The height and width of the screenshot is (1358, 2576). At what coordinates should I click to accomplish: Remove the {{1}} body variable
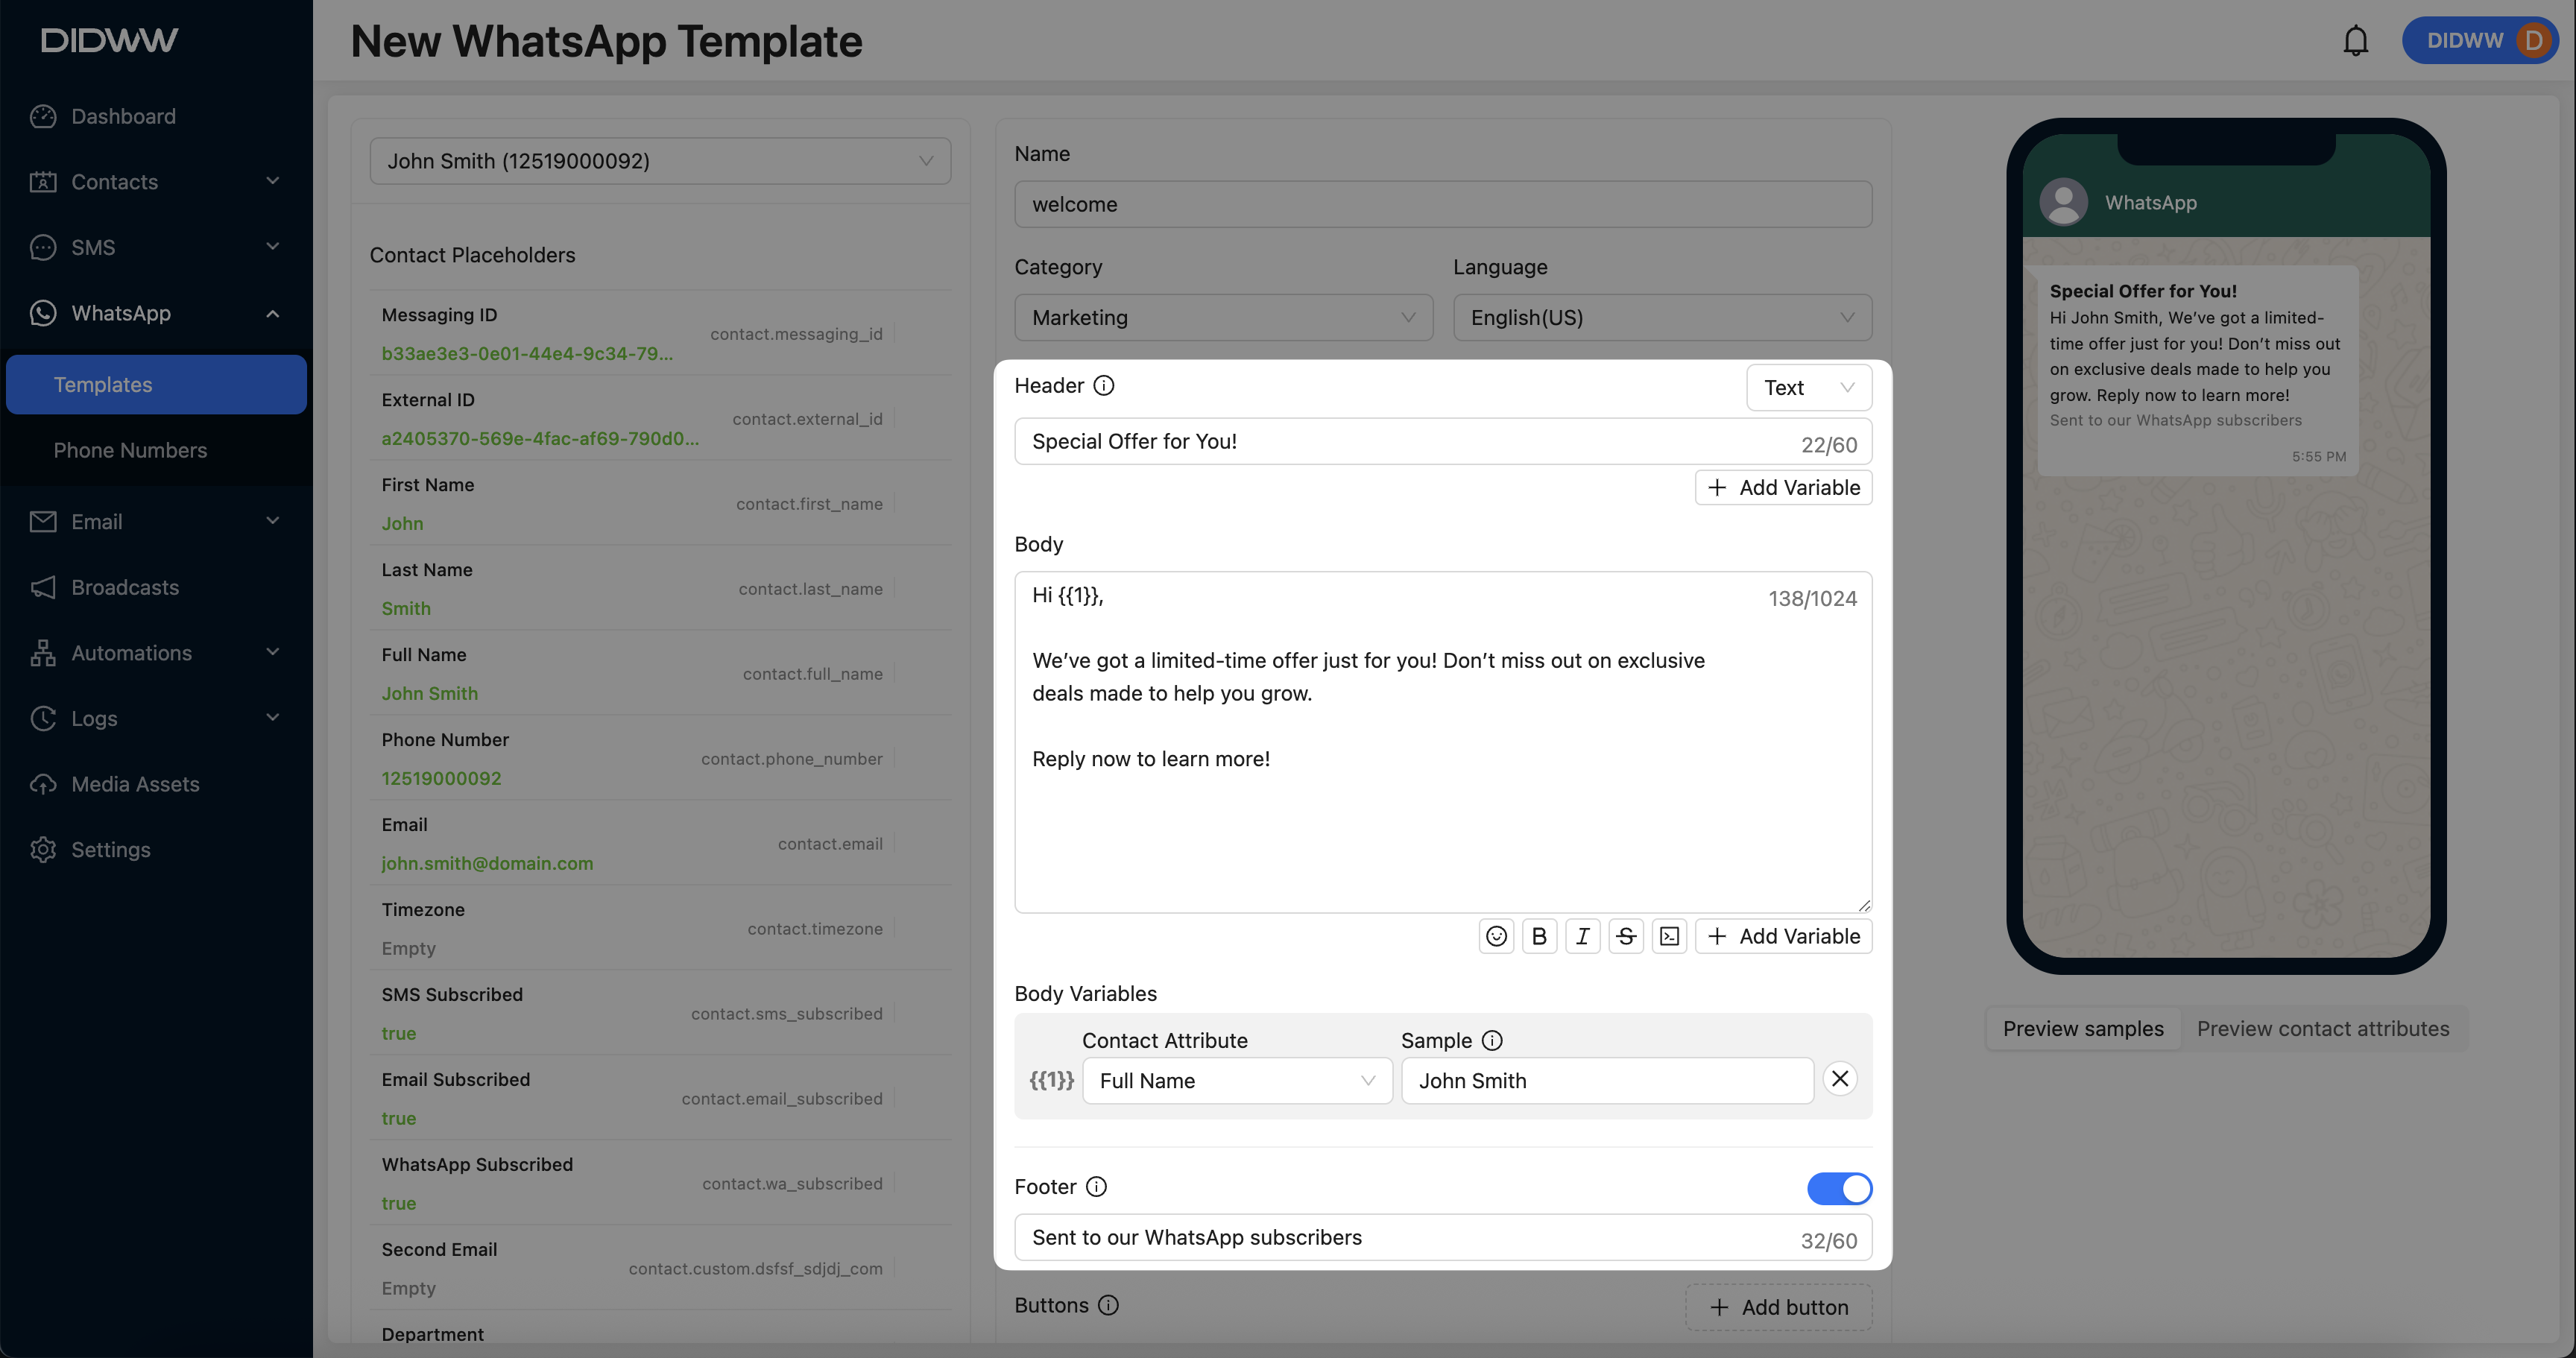1839,1078
